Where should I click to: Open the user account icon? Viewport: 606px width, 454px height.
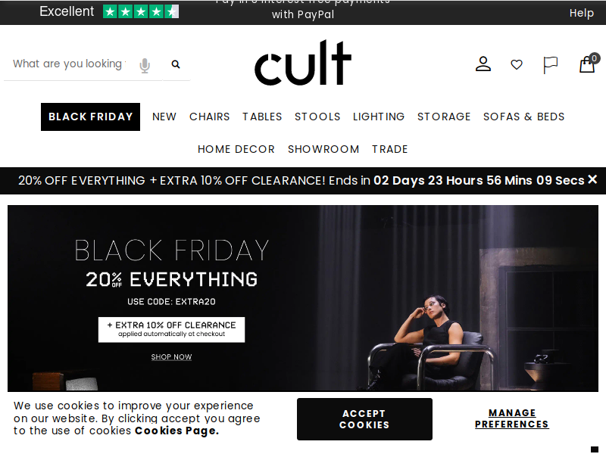(x=483, y=64)
